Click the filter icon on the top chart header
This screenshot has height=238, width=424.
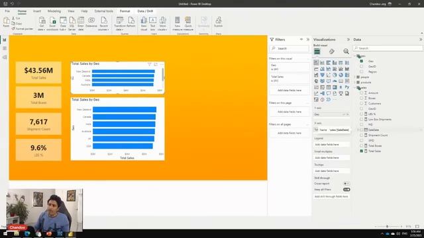pyautogui.click(x=149, y=64)
